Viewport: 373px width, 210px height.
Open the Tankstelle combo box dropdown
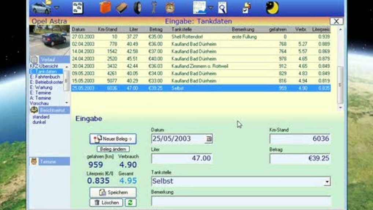(327, 181)
